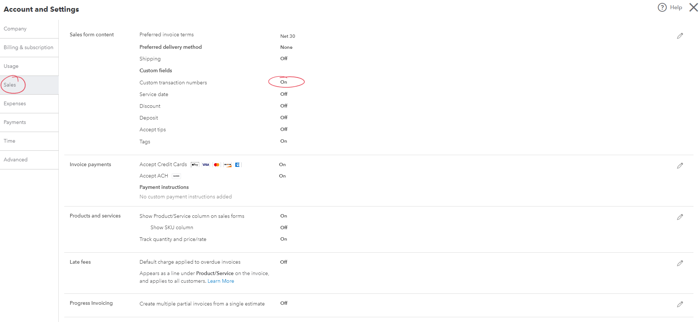Click the Custom fields label
Screen dimensions: 699x322
tap(156, 71)
